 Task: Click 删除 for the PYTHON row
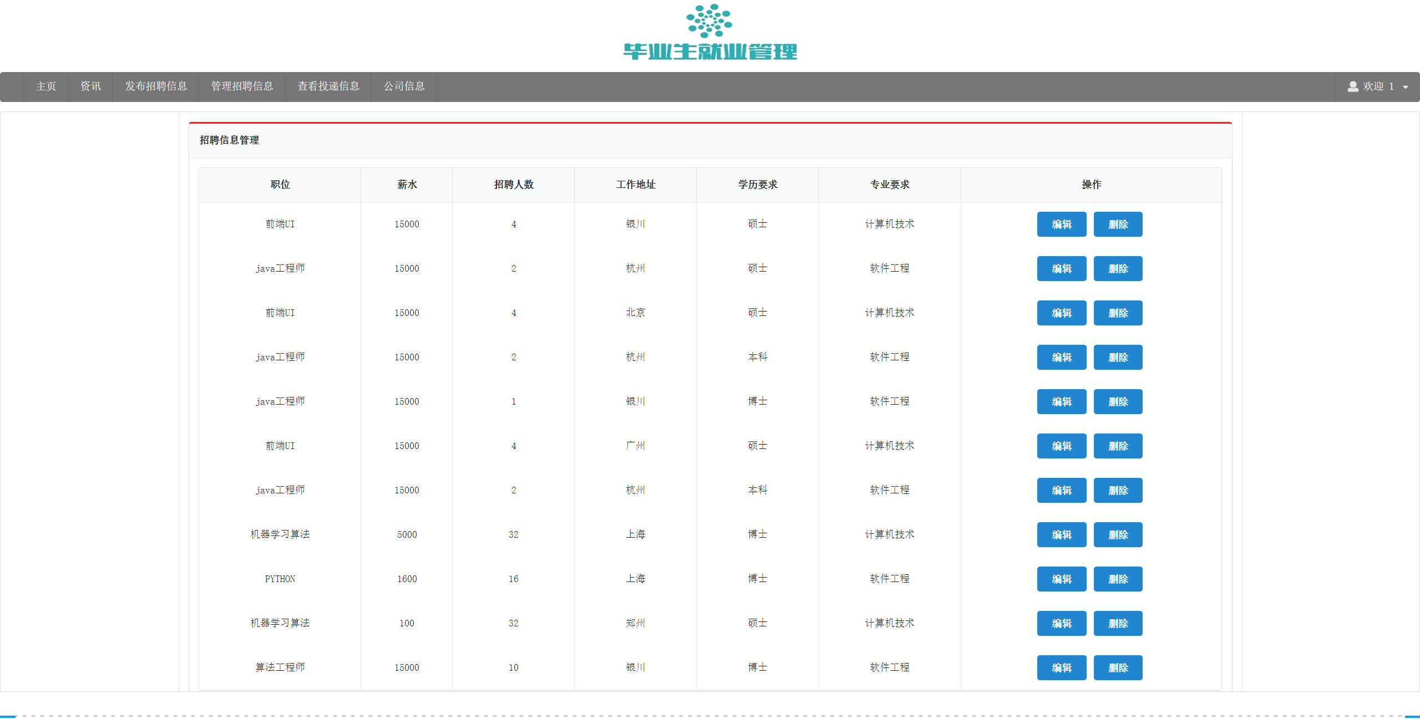tap(1118, 579)
